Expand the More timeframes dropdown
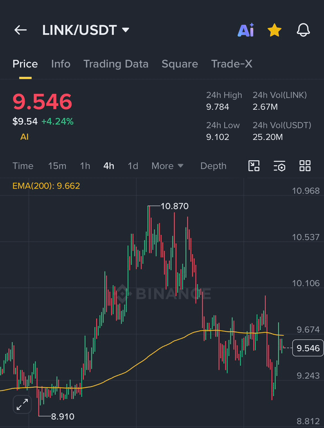 click(x=167, y=166)
